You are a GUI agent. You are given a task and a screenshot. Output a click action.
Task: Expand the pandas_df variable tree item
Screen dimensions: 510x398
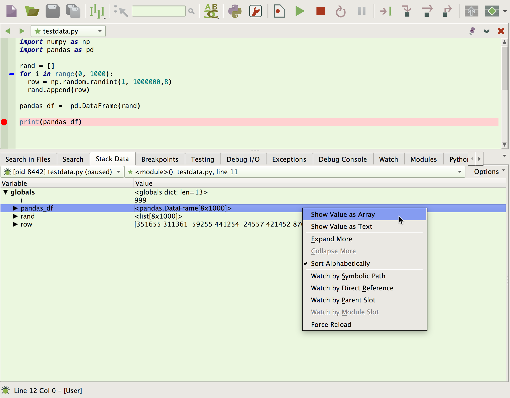[15, 208]
